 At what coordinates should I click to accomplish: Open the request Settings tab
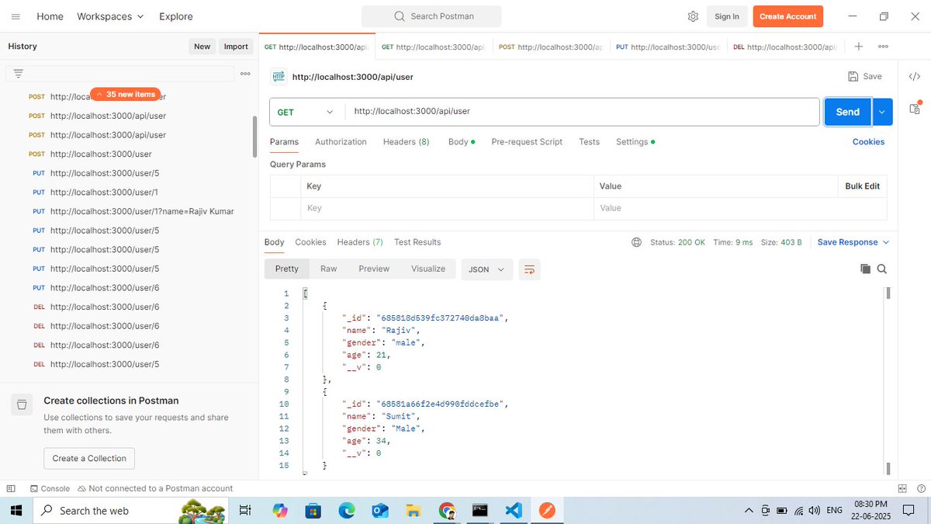(x=635, y=141)
